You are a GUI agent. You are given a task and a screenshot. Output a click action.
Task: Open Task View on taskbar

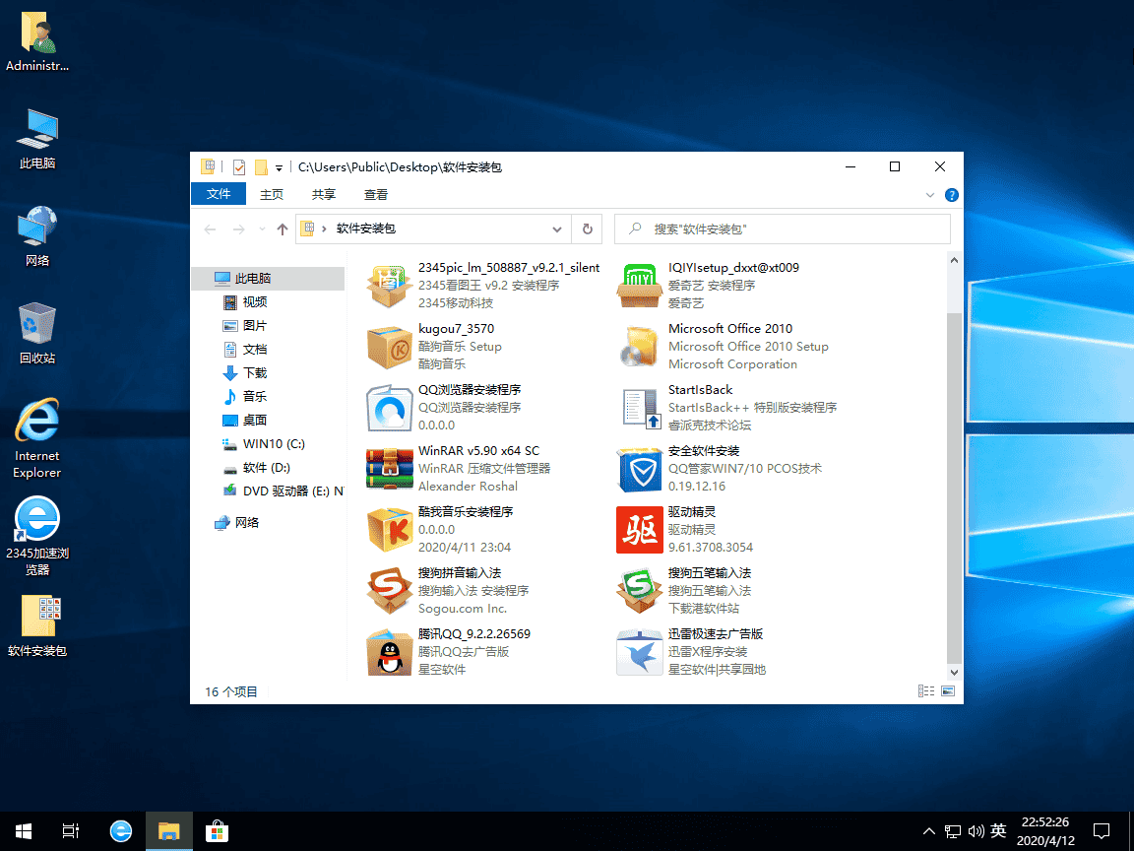point(70,830)
